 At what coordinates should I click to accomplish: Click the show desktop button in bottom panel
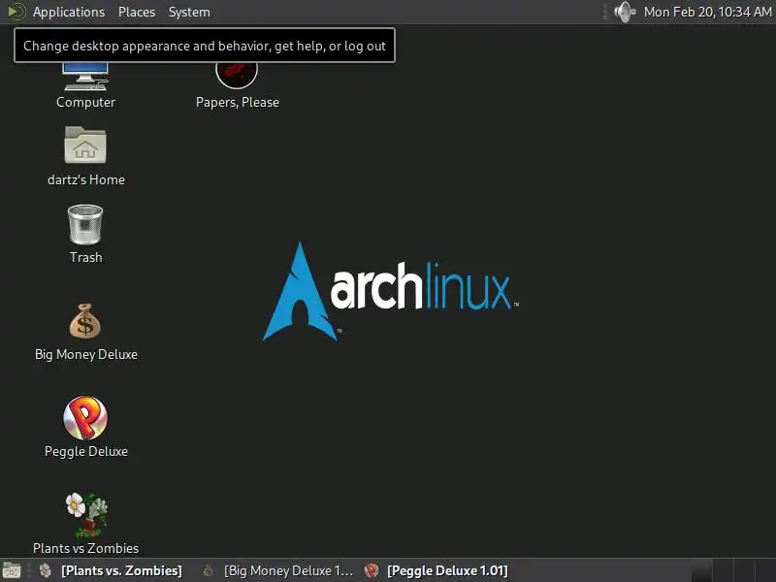(x=11, y=570)
